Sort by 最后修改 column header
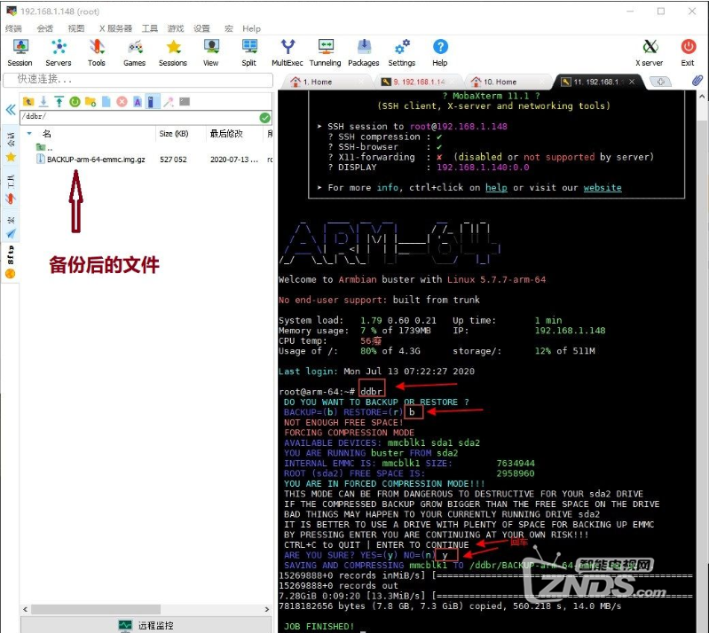 226,134
